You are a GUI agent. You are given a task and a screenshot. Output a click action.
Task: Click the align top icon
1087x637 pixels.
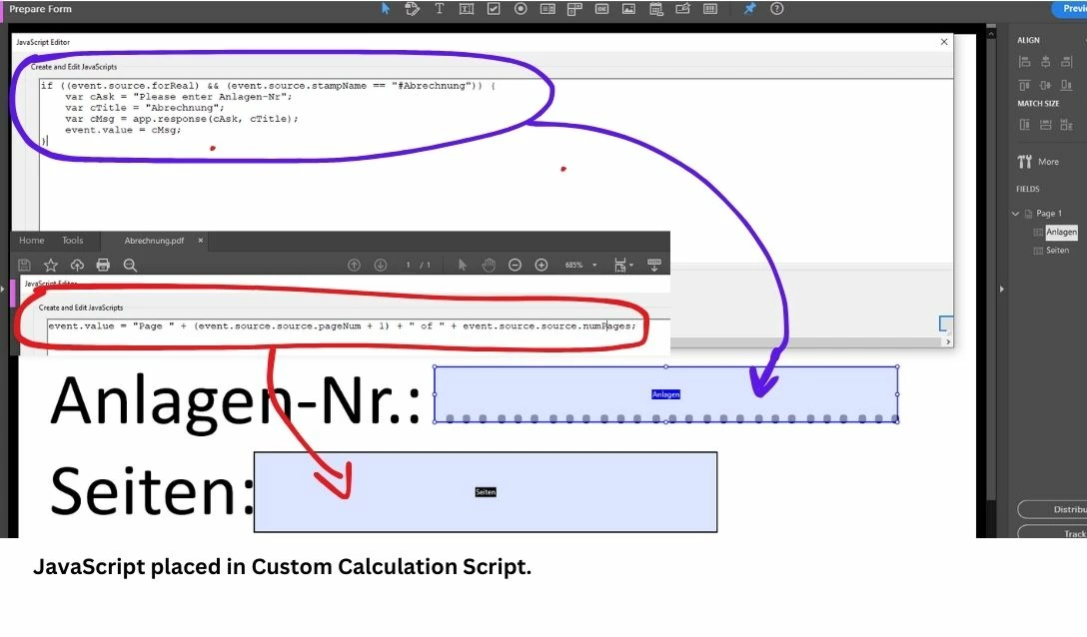pyautogui.click(x=1025, y=85)
